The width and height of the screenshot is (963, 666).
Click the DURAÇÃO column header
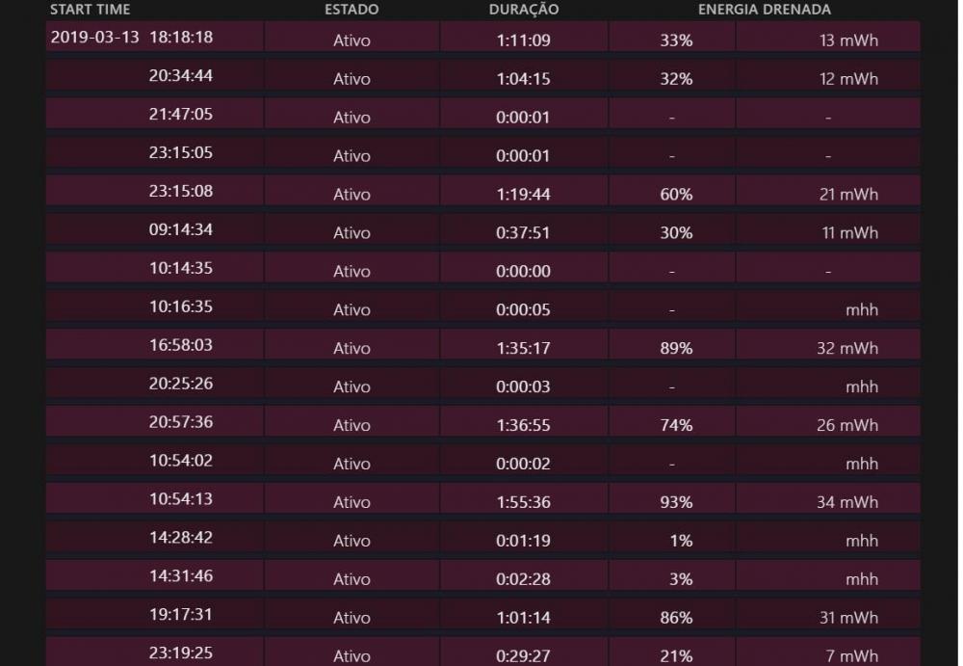524,10
